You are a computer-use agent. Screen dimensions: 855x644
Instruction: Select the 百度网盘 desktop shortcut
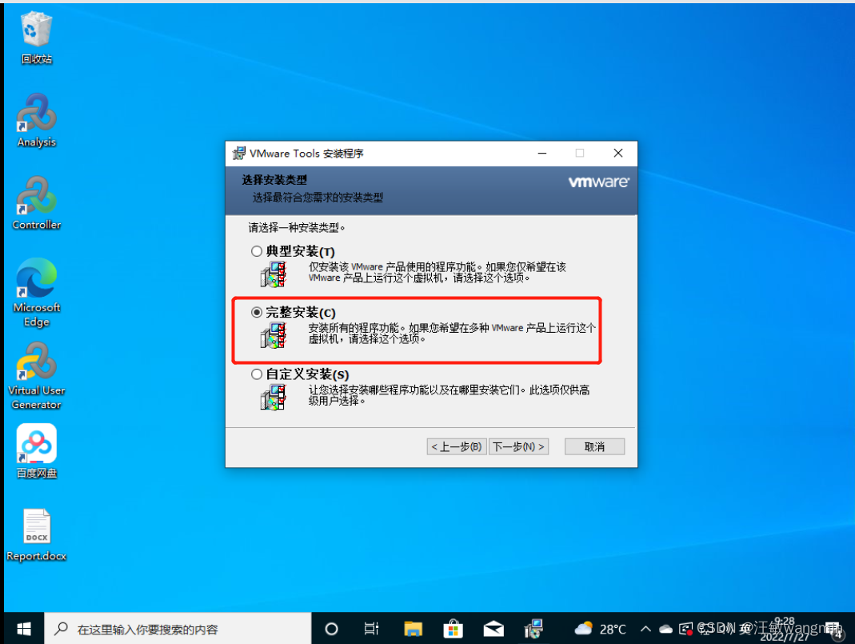(x=37, y=451)
